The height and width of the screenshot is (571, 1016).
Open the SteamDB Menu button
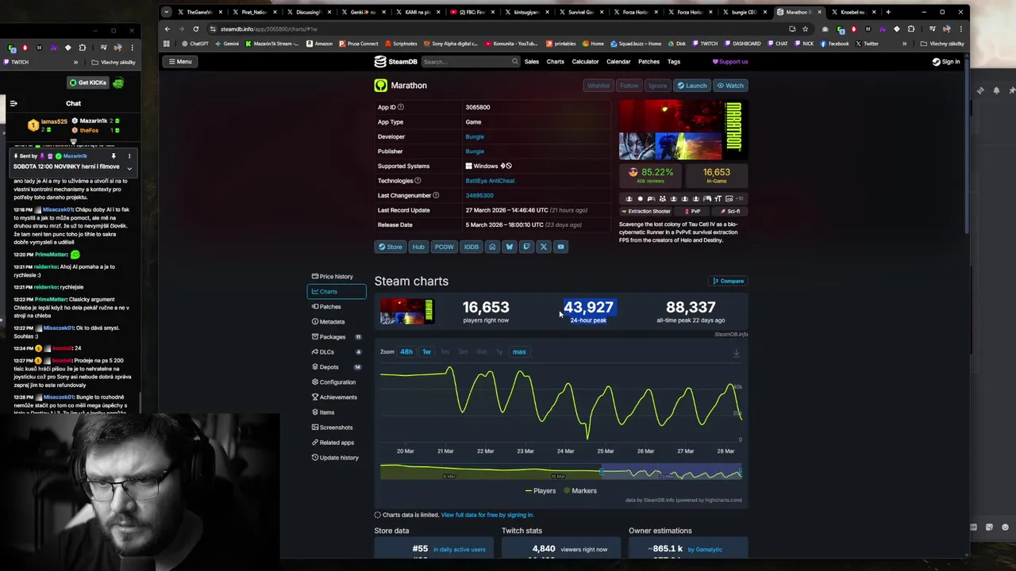click(180, 62)
